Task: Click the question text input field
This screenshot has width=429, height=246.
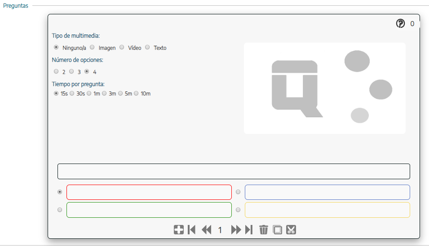Action: [x=234, y=172]
